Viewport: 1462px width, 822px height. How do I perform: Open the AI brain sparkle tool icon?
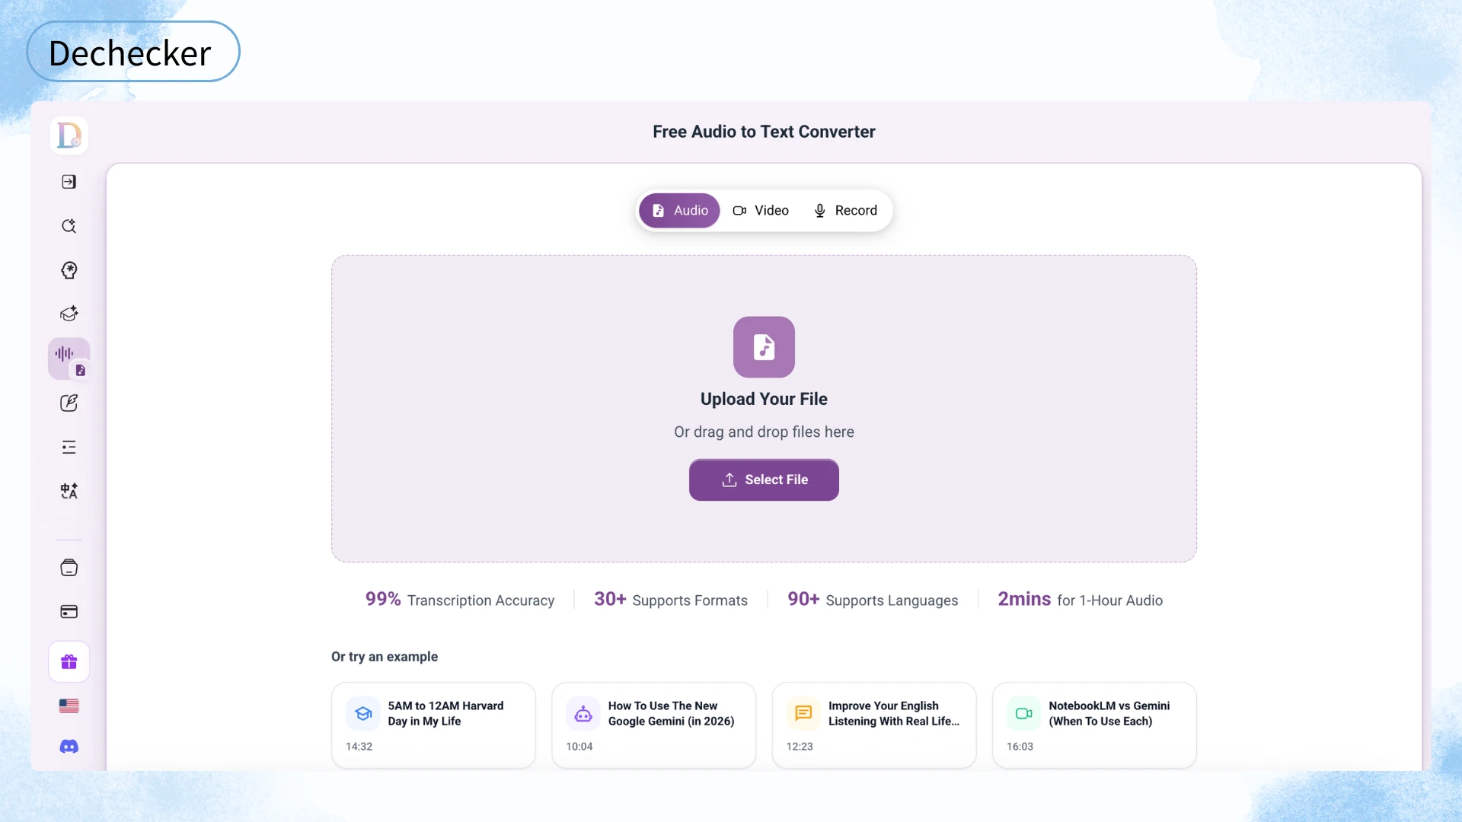69,270
